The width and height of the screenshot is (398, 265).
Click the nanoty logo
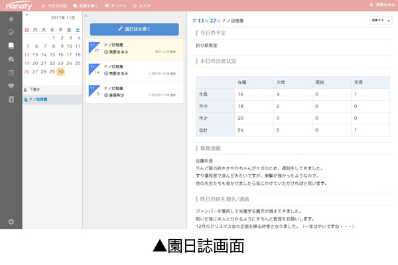pos(19,6)
